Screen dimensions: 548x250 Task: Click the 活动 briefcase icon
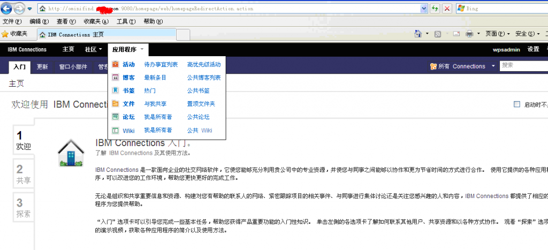point(115,64)
